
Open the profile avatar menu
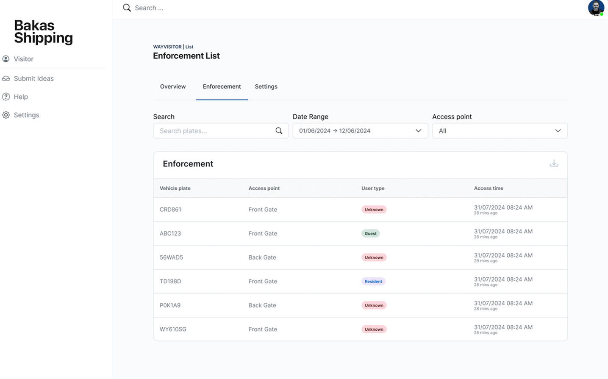tap(596, 8)
